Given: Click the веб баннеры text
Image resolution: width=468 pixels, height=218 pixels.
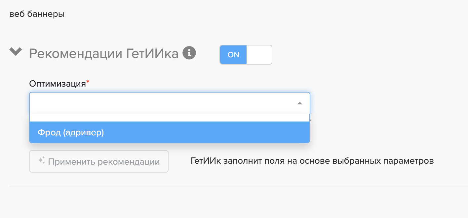Looking at the screenshot, I should click(37, 14).
